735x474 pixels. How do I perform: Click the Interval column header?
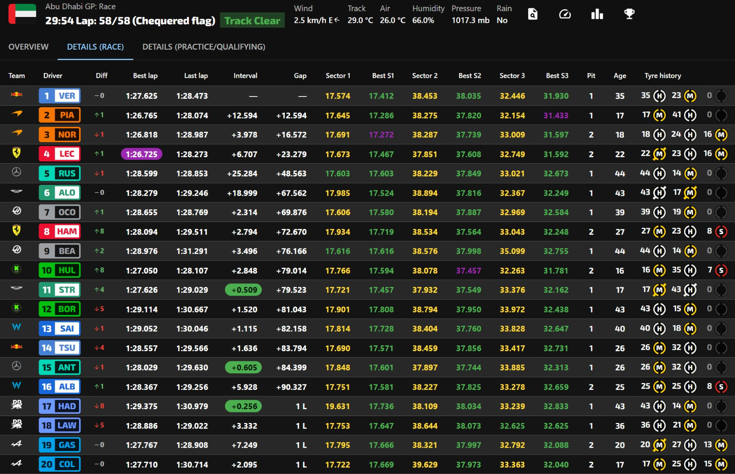tap(245, 76)
